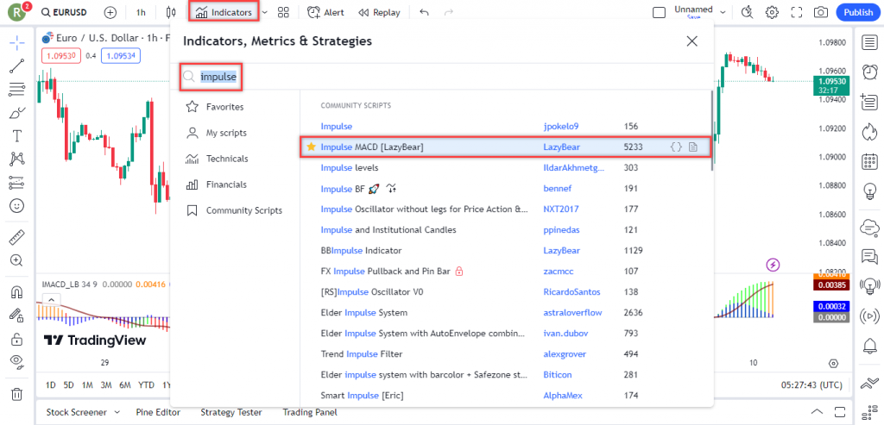Remove objects with the trash icon

(17, 393)
